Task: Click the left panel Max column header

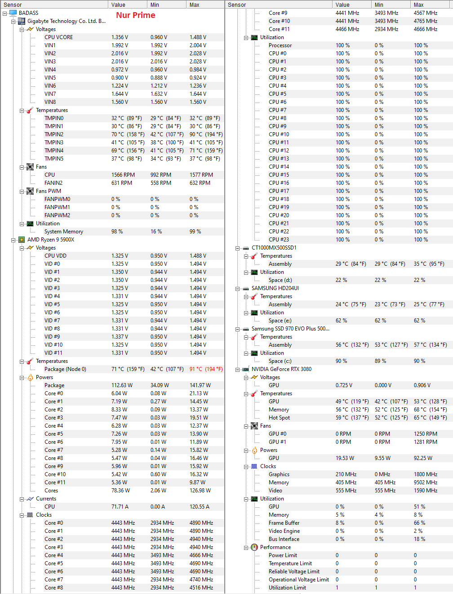Action: pos(205,4)
